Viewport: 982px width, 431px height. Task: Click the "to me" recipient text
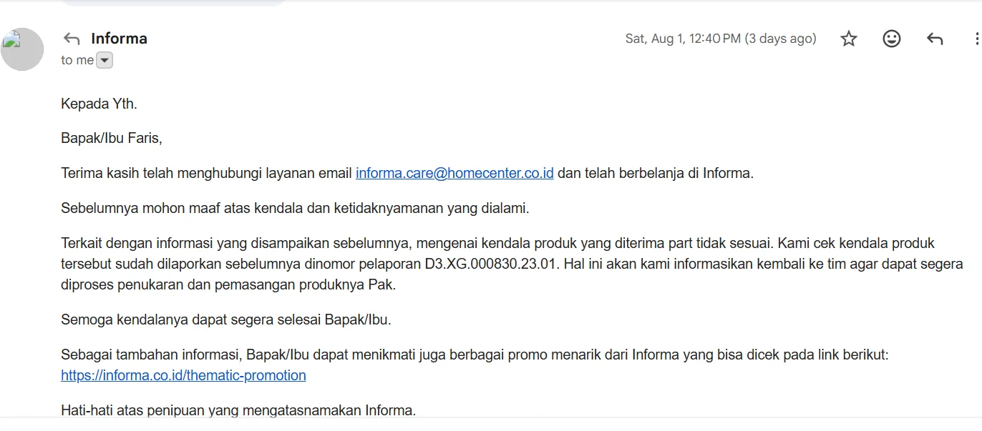[77, 61]
